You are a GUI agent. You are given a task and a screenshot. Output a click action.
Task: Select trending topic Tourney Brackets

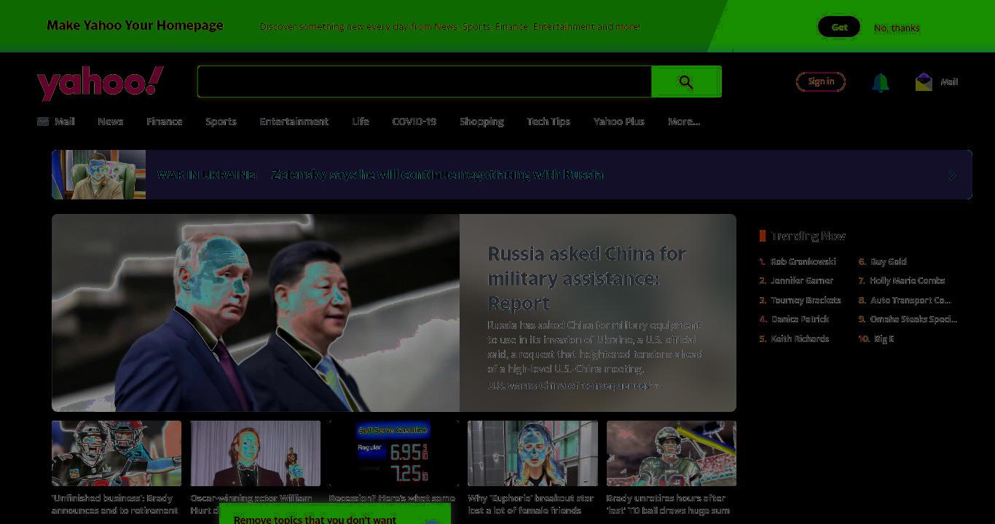tap(806, 300)
